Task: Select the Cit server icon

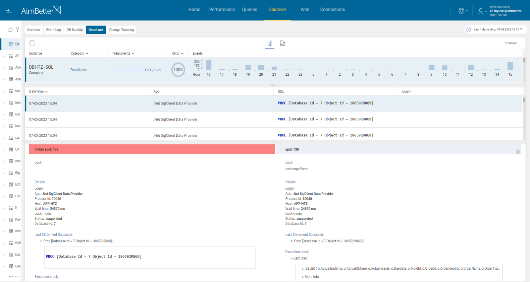Action: [11, 150]
